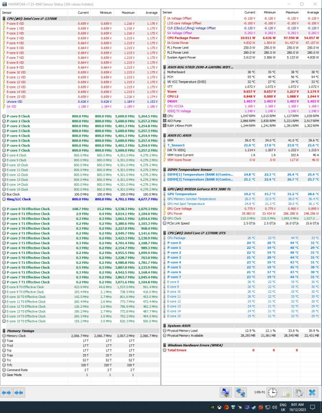Select the IA Cores Power row

[241, 43]
